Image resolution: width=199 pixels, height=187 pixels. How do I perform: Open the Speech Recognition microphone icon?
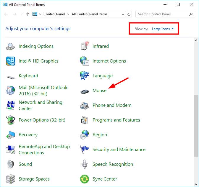[85, 164]
